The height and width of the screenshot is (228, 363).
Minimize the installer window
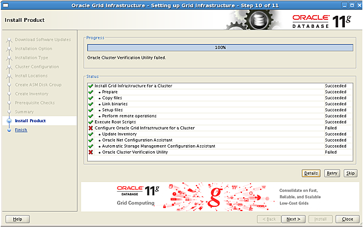[345, 5]
